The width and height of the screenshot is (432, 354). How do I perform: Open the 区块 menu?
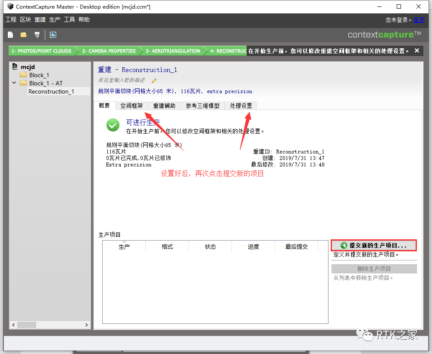(x=25, y=19)
